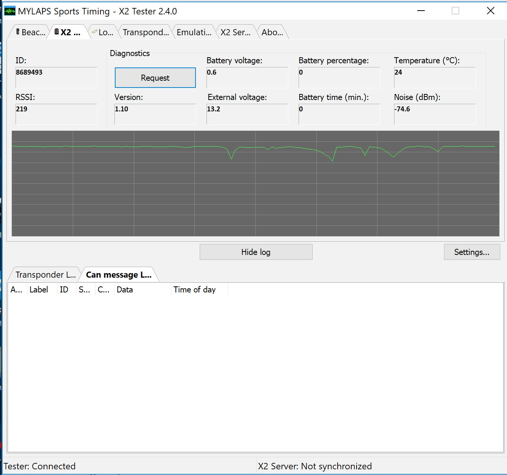
Task: Click the transponder icon on the X2 tab
Action: [57, 32]
